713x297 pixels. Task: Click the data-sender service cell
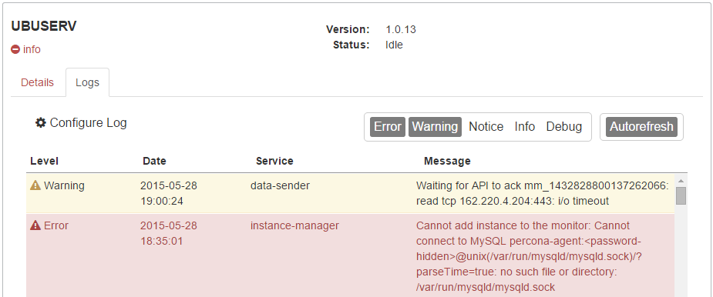tap(280, 185)
